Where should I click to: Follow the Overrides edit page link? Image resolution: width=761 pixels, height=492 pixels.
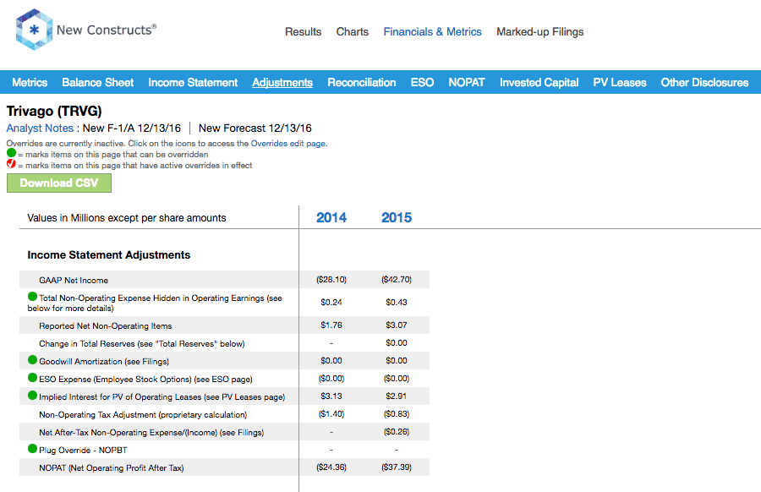(288, 144)
